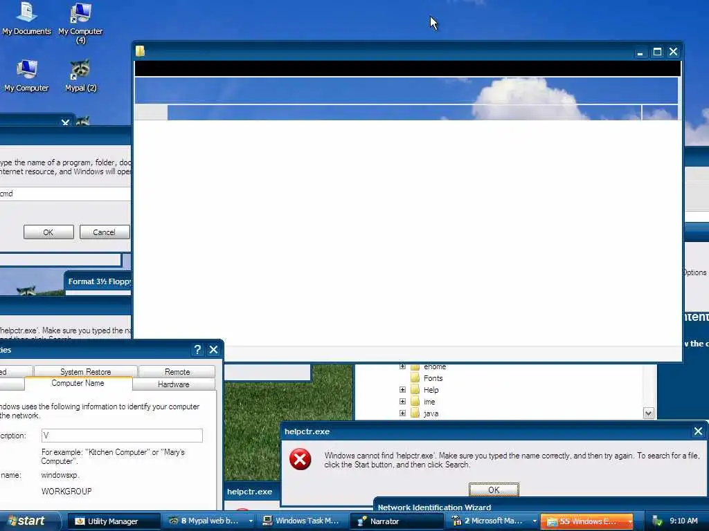Open the Windows E... taskbar group dropdown
Image resolution: width=709 pixels, height=531 pixels.
click(629, 521)
